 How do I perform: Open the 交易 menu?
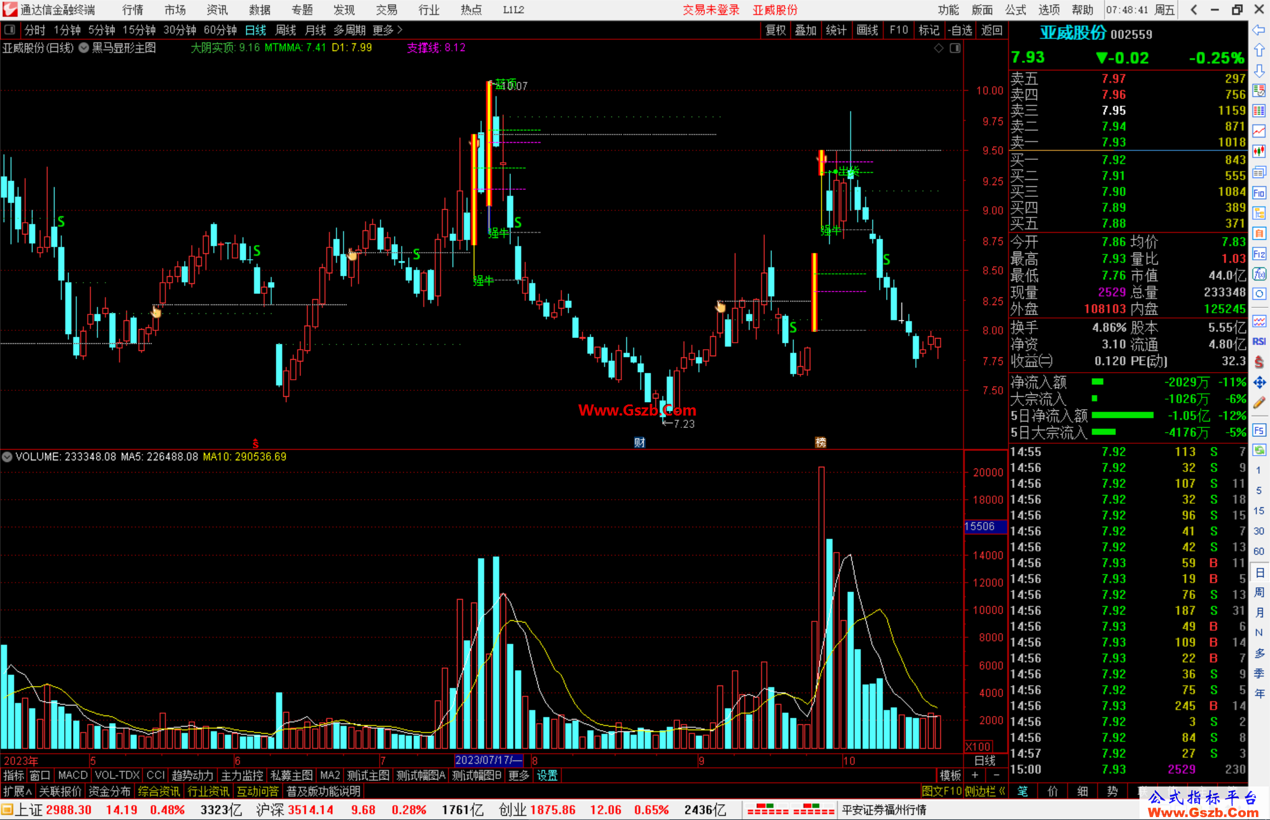[386, 9]
